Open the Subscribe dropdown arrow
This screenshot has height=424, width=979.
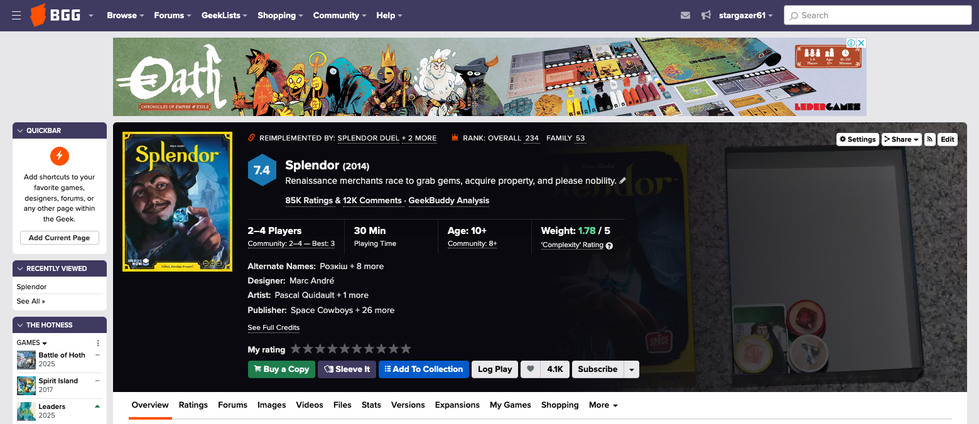click(x=631, y=369)
